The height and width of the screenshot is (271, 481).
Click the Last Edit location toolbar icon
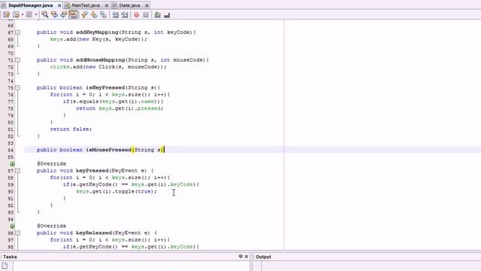7,14
